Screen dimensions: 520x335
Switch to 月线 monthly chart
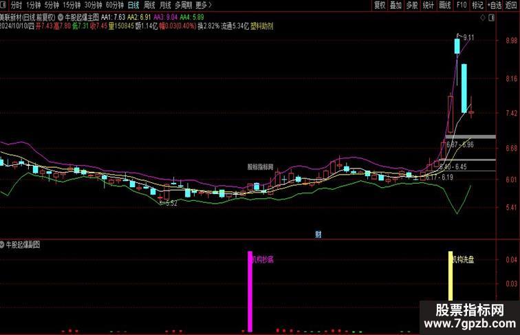tap(165, 6)
